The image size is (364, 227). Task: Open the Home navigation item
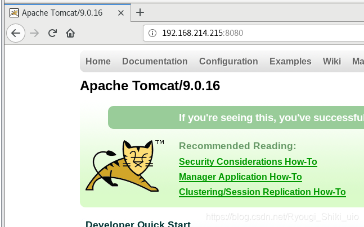98,62
